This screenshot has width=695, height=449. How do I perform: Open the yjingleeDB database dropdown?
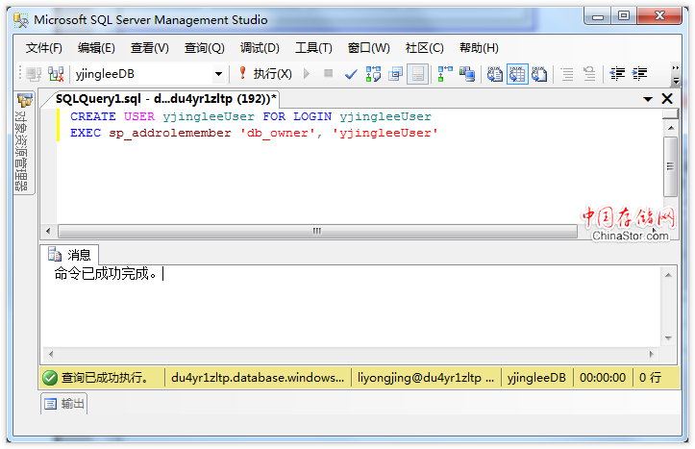[x=218, y=74]
